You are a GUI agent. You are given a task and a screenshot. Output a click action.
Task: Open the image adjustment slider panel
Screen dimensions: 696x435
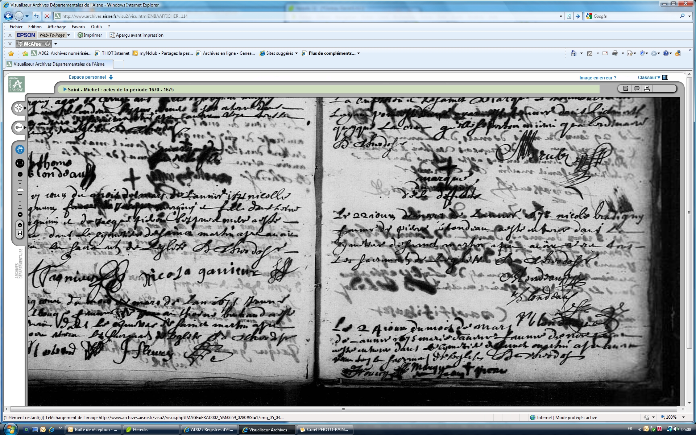18,128
